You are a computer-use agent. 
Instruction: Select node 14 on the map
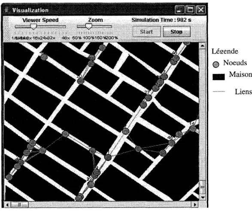tap(192, 128)
